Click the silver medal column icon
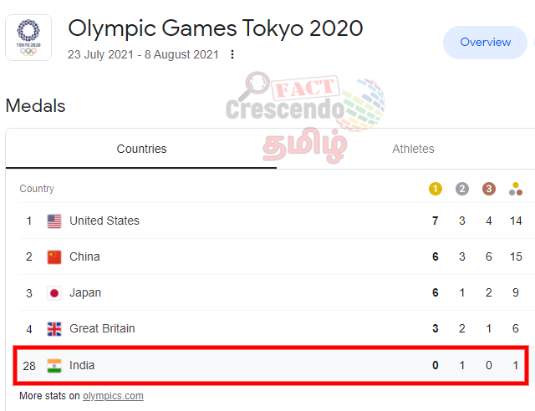The height and width of the screenshot is (411, 535). click(x=462, y=189)
